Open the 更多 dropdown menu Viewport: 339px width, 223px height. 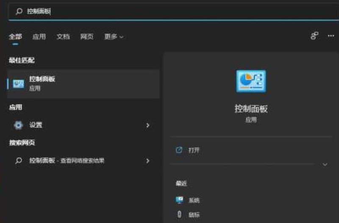click(114, 37)
